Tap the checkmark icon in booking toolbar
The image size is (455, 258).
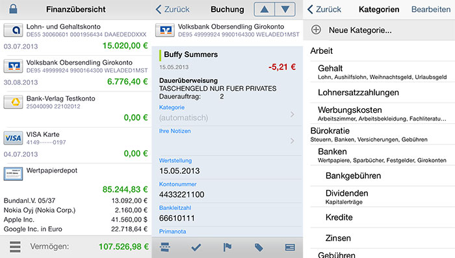(x=196, y=247)
